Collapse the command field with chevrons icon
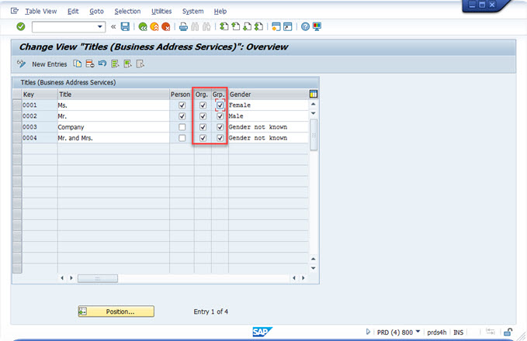 point(113,26)
